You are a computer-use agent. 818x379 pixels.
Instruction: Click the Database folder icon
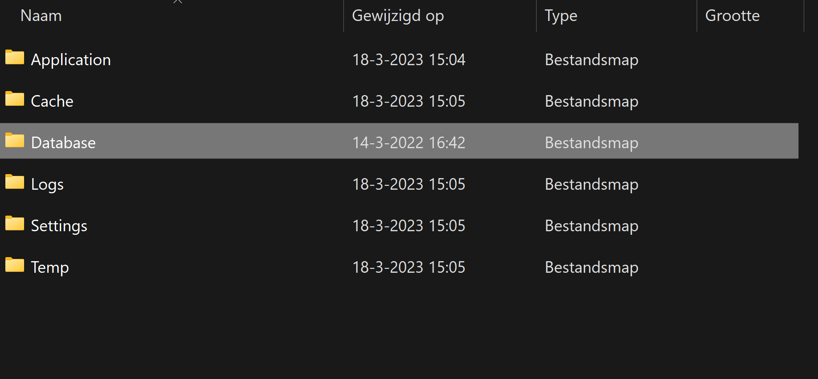[x=15, y=141]
